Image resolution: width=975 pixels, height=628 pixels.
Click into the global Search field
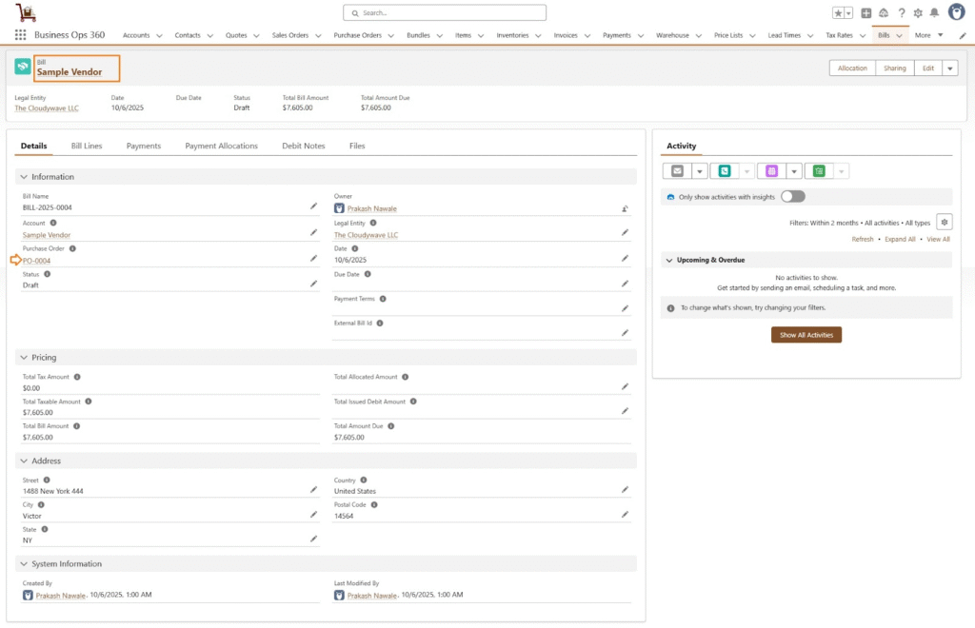[x=445, y=13]
